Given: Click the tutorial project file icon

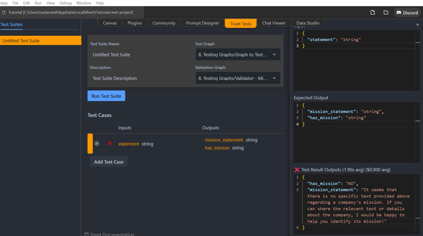Looking at the screenshot, I should tap(4, 12).
